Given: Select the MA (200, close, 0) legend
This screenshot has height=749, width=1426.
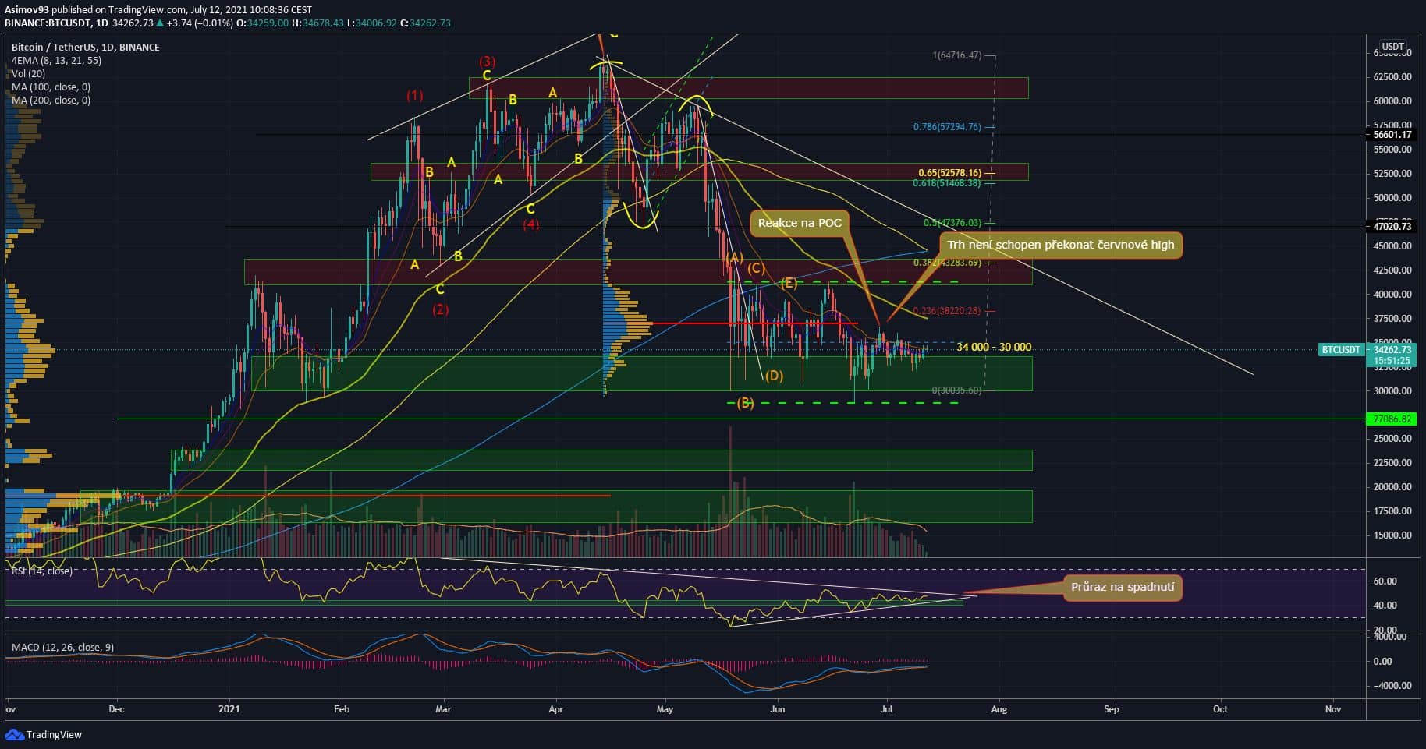Looking at the screenshot, I should [51, 100].
